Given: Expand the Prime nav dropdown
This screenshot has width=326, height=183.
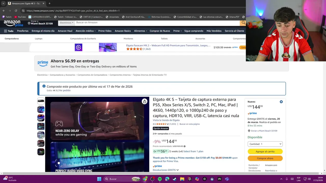Looking at the screenshot, I should (178, 31).
